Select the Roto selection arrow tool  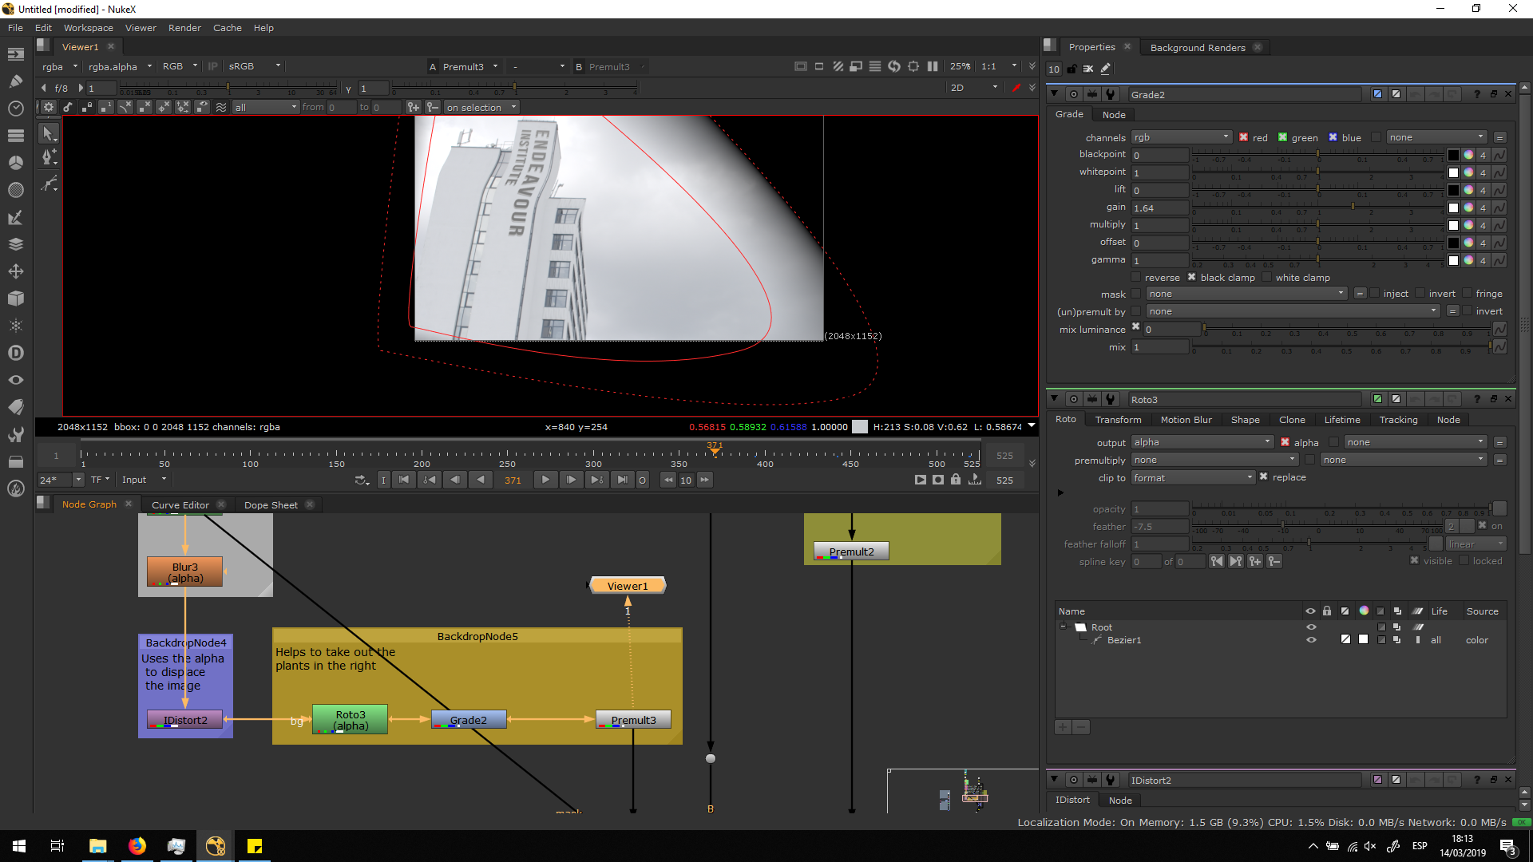click(x=48, y=133)
